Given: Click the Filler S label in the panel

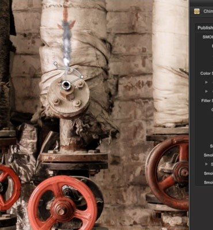Looking at the screenshot, I should click(207, 101).
